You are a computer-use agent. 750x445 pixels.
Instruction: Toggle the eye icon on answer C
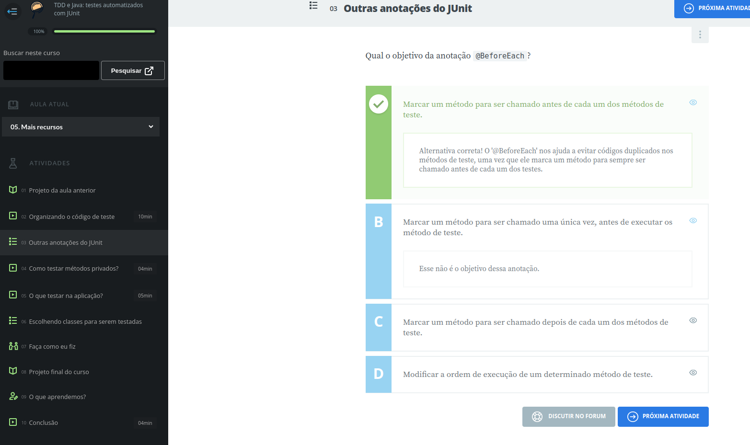693,320
